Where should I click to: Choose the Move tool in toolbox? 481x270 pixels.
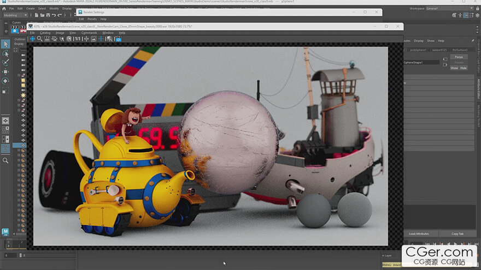click(x=5, y=71)
